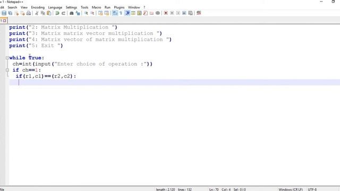Cut selection using the scissors icon
Image resolution: width=340 pixels, height=191 pixels.
point(37,13)
